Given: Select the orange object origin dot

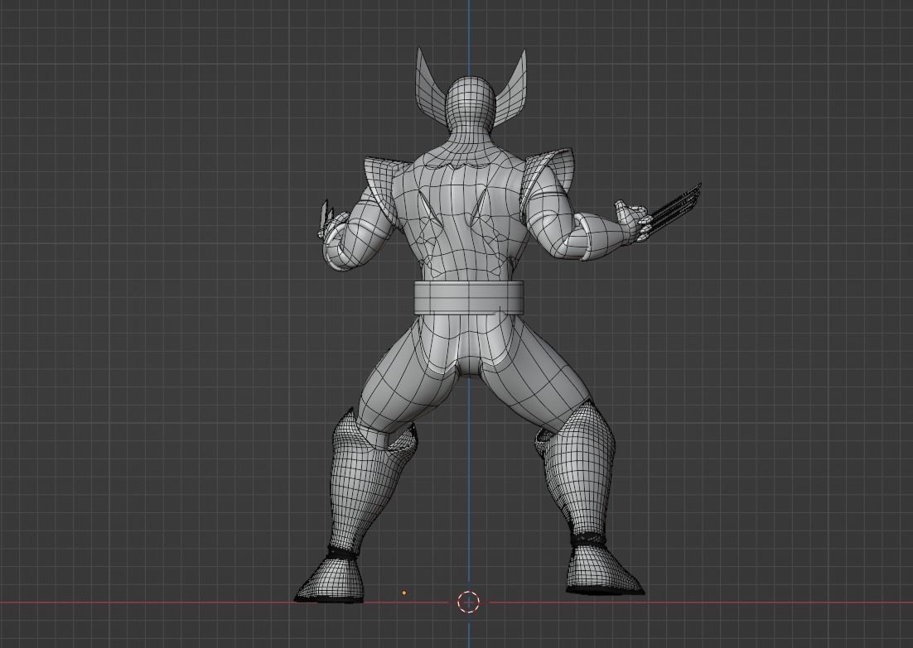Looking at the screenshot, I should click(x=404, y=593).
